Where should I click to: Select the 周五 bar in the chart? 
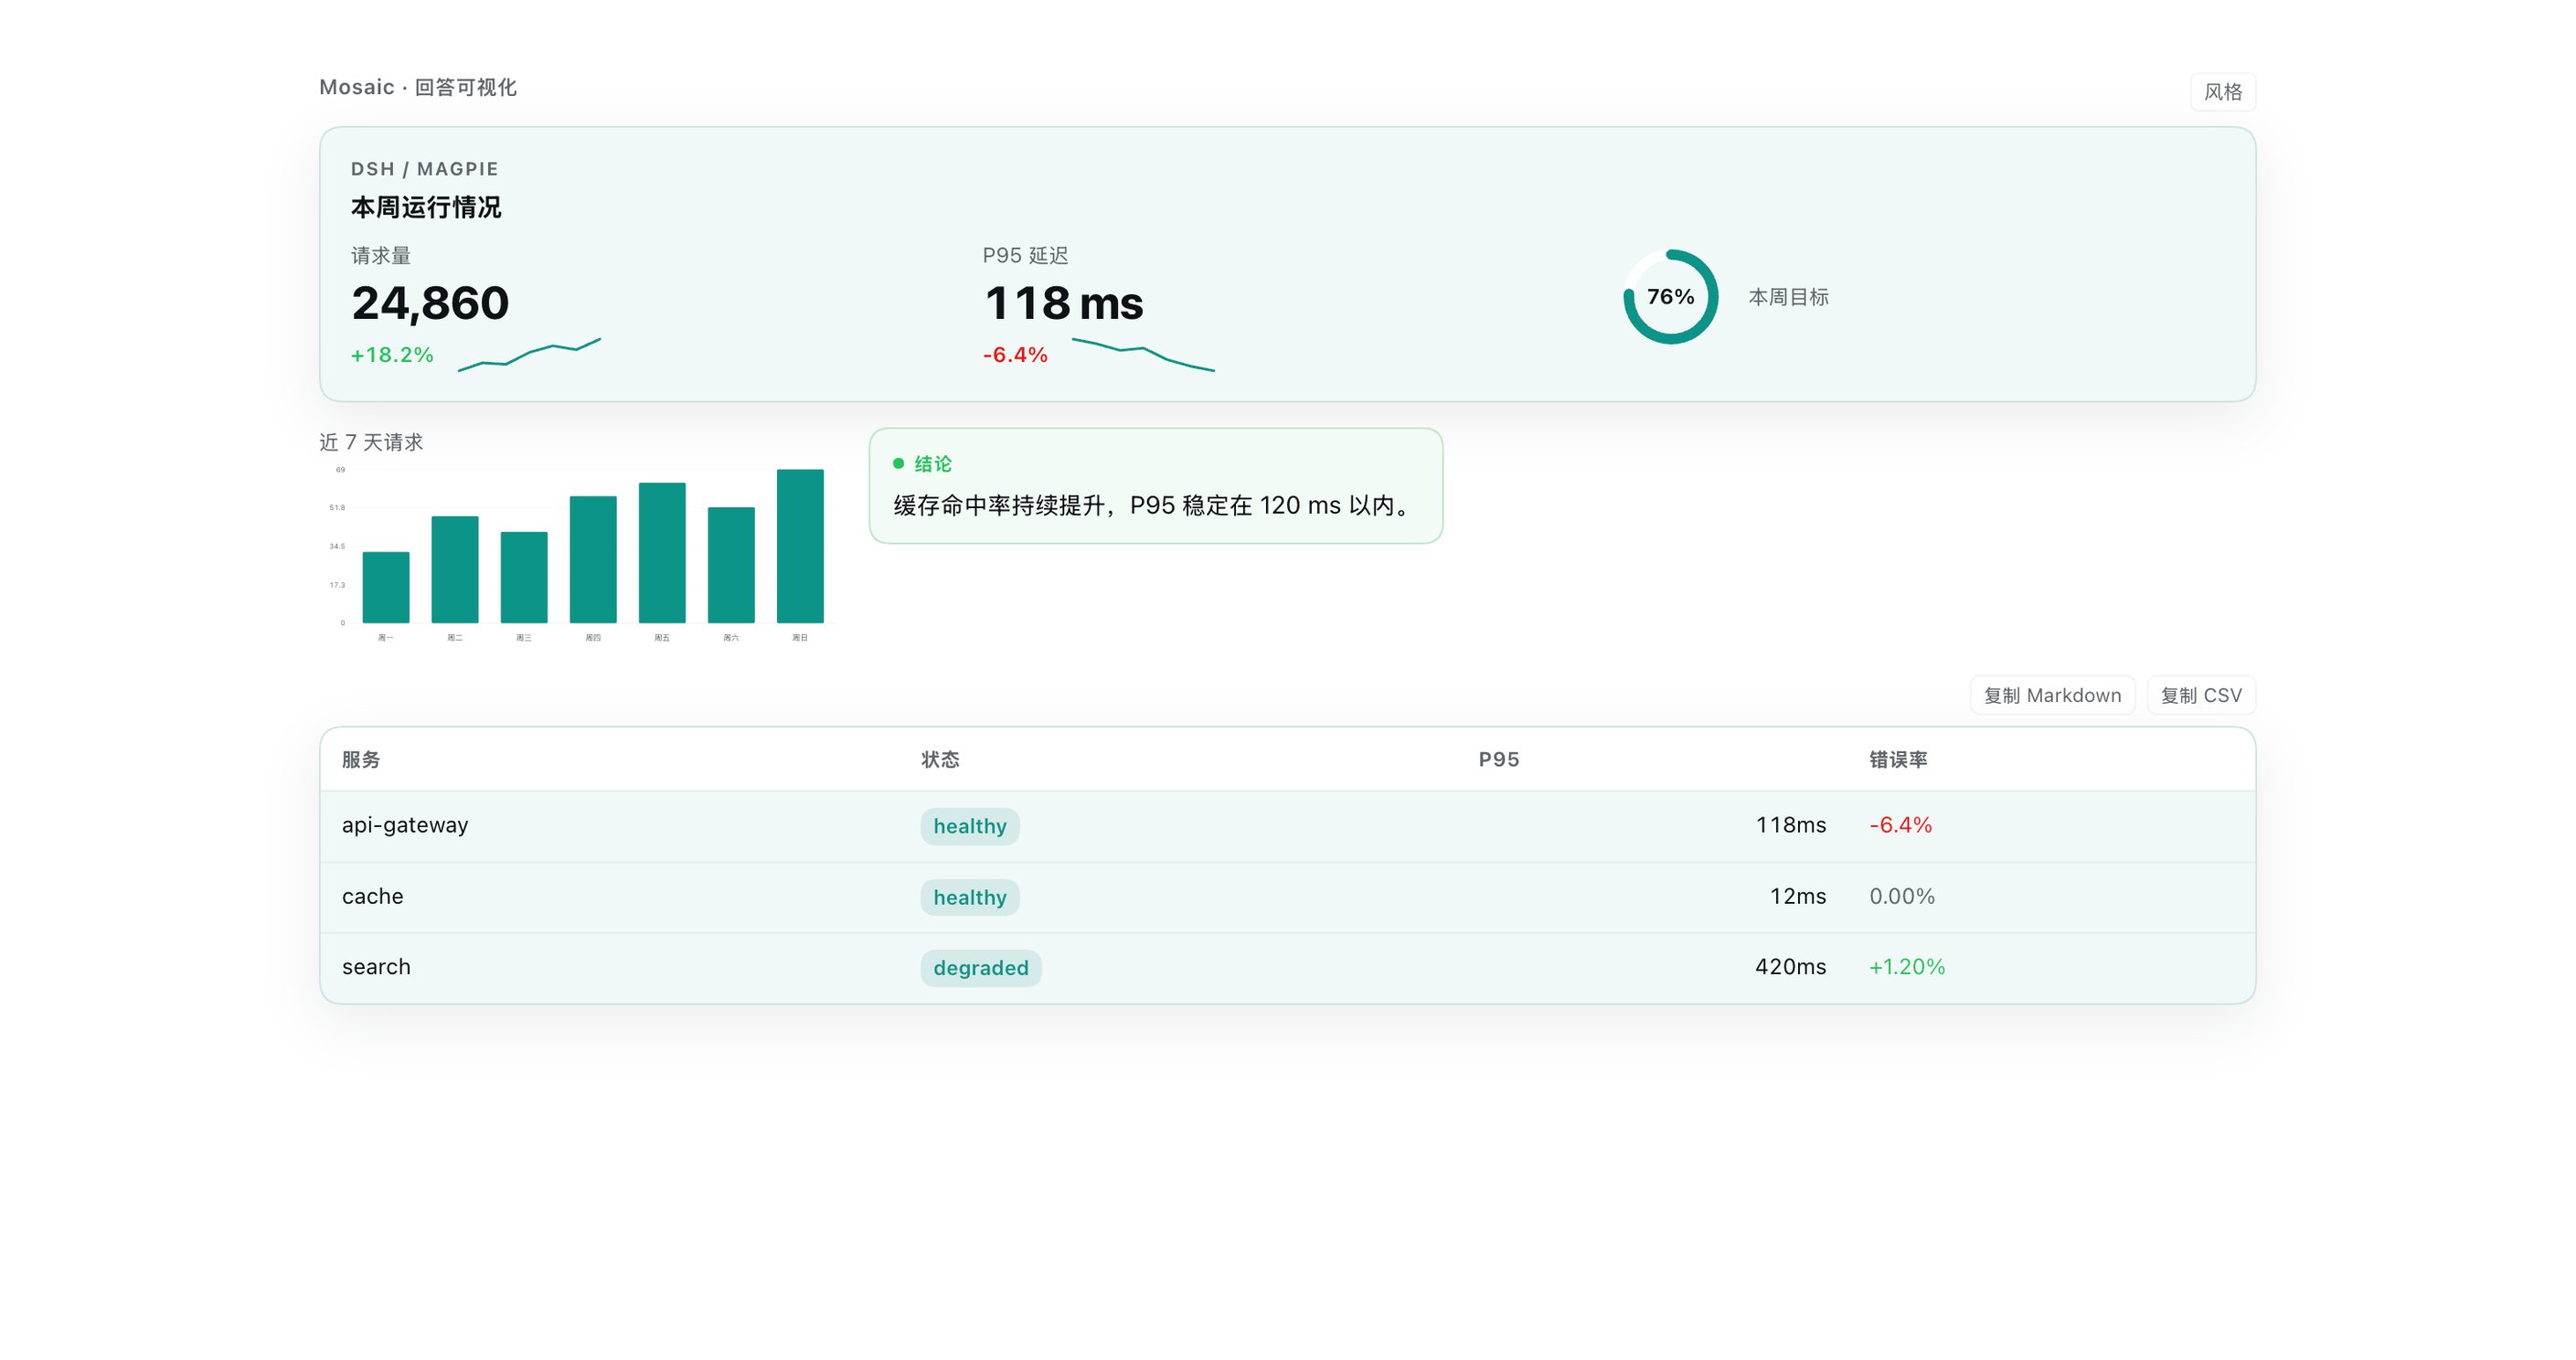coord(662,553)
